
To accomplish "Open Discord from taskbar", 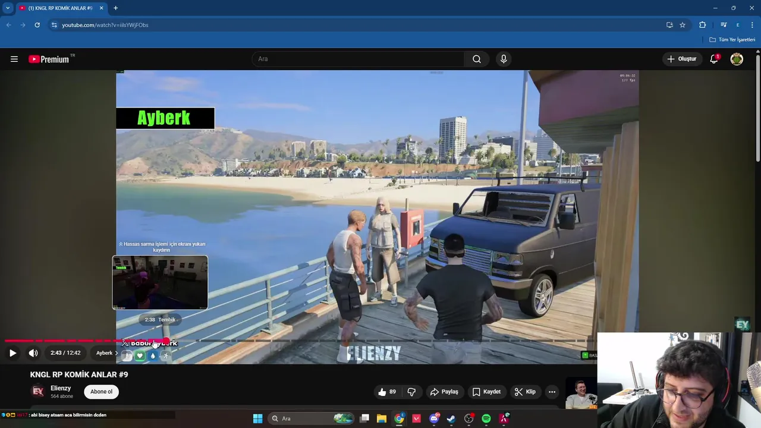I will click(x=434, y=418).
